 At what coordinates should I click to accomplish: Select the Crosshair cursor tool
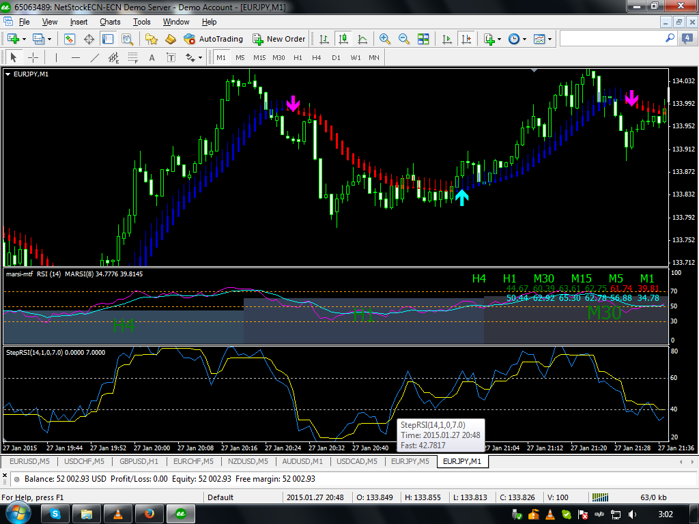coord(33,57)
